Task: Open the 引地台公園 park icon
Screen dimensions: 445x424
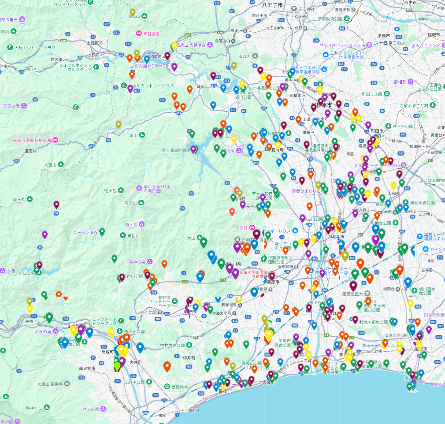Action: [396, 223]
